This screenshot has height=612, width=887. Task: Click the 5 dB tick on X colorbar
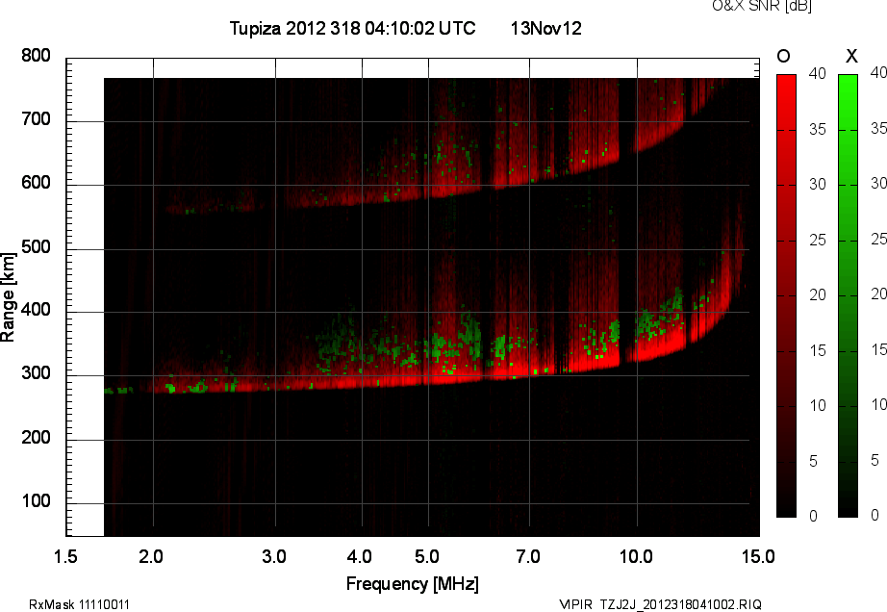tap(875, 460)
